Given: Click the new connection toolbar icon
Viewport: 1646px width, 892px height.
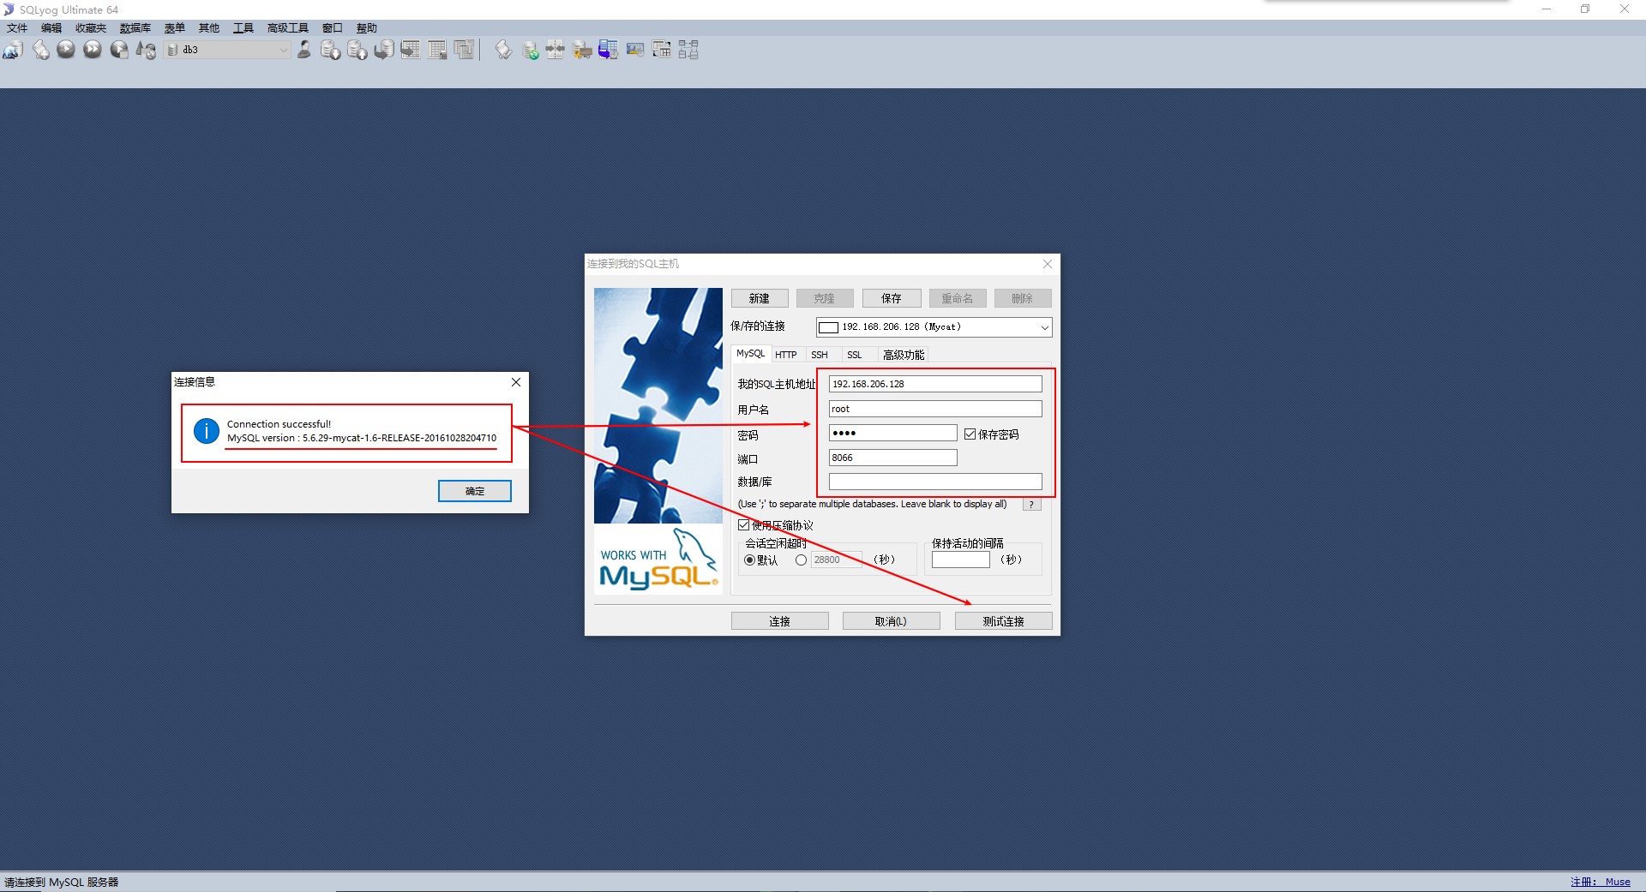Looking at the screenshot, I should click(13, 50).
